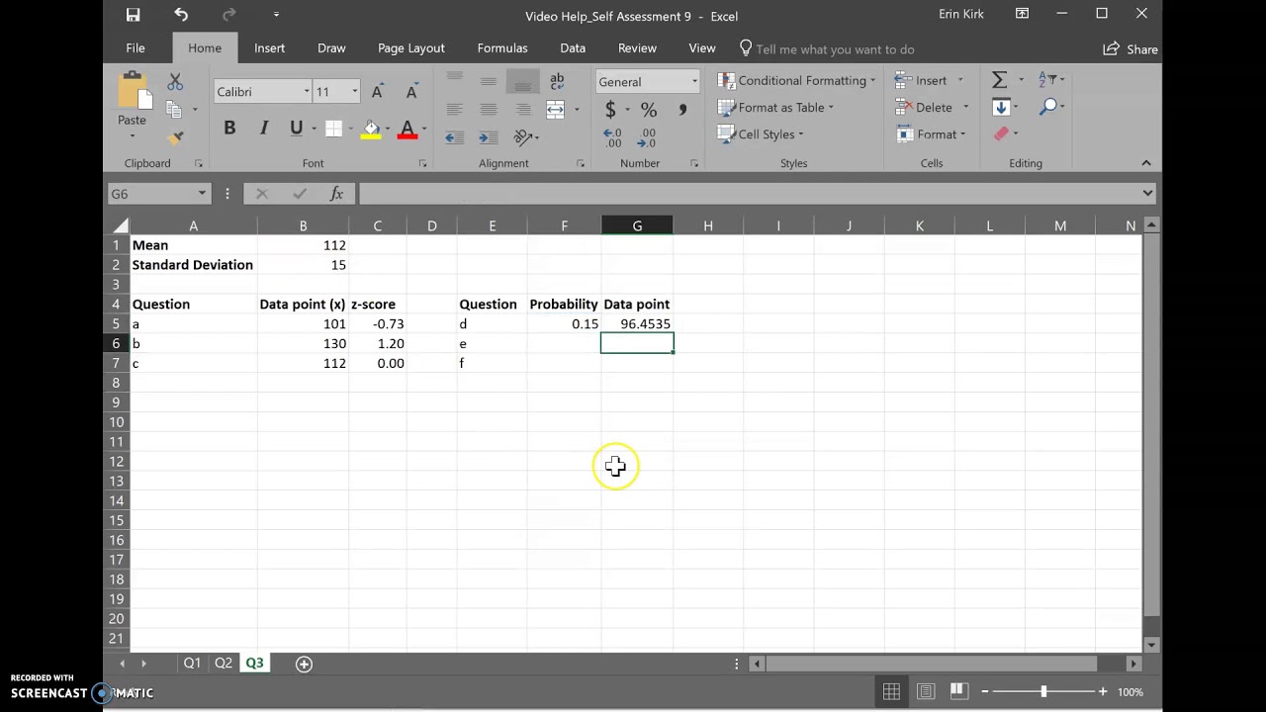The width and height of the screenshot is (1266, 712).
Task: Toggle Underline formatting
Action: pos(296,129)
